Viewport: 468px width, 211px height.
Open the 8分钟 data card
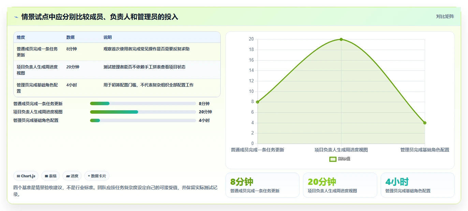pos(262,185)
